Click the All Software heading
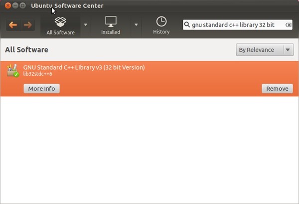 click(26, 50)
